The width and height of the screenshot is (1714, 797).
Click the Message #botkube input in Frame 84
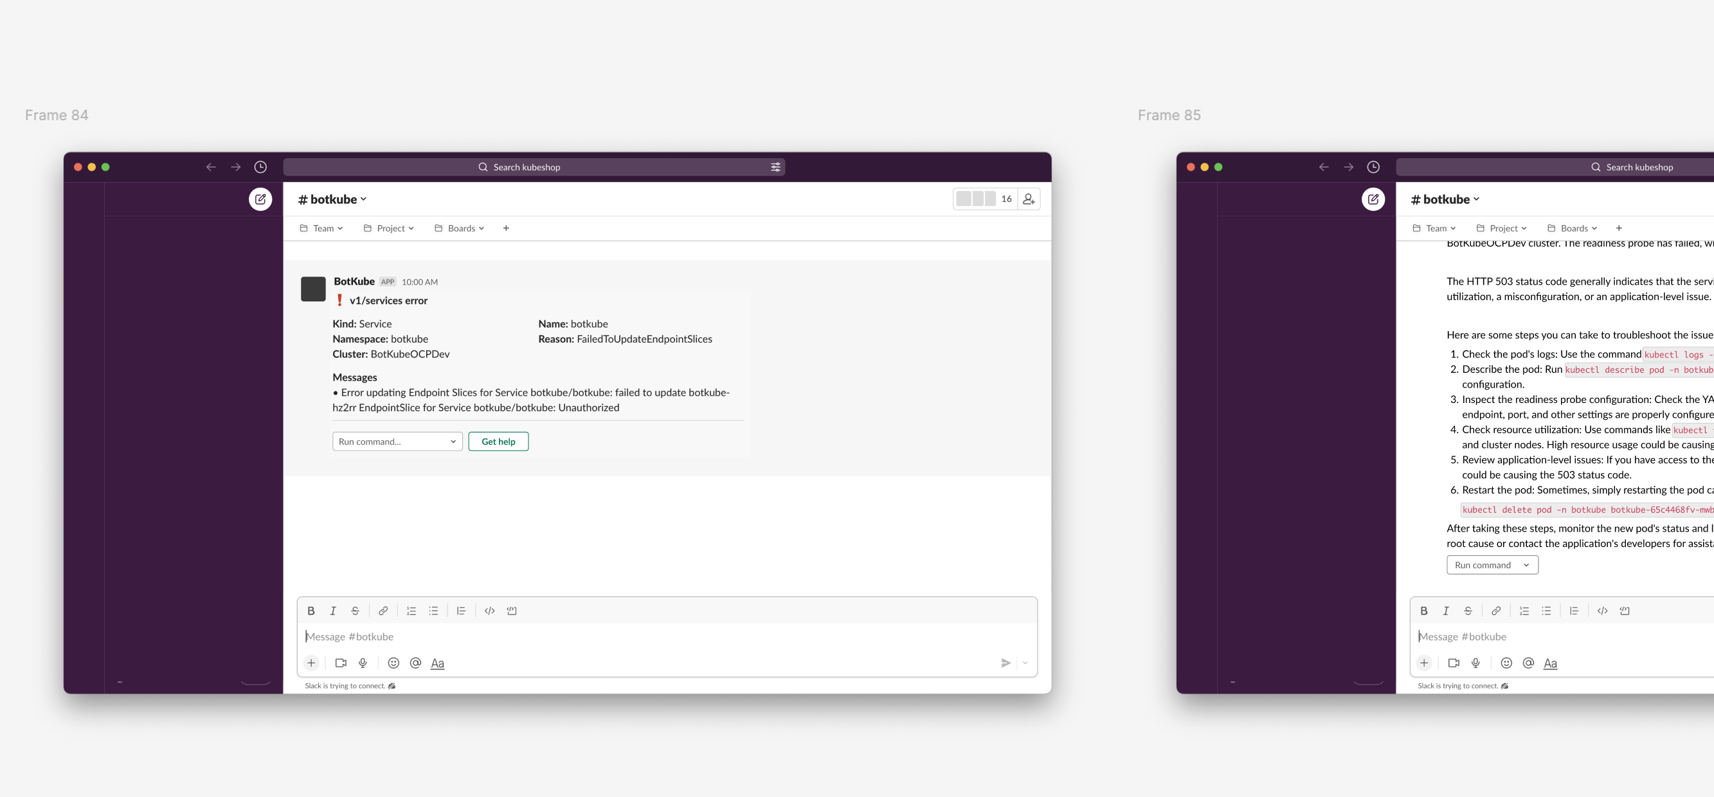tap(665, 637)
